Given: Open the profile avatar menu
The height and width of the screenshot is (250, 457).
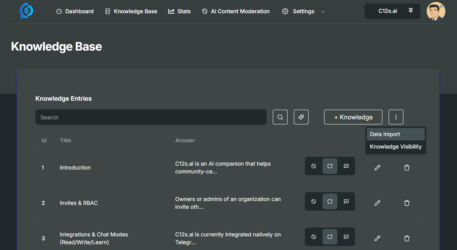Looking at the screenshot, I should (436, 11).
